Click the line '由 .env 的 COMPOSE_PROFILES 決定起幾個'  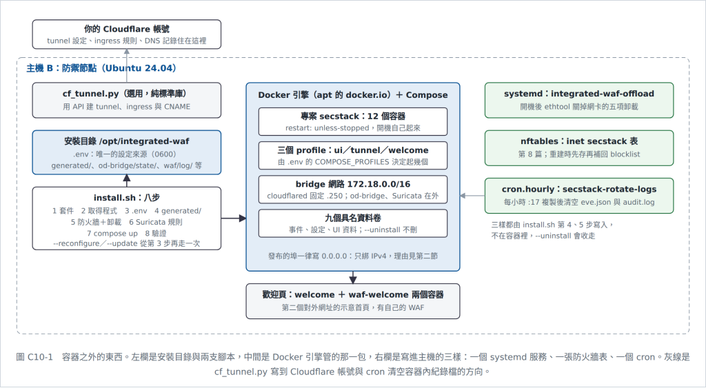pos(353,162)
